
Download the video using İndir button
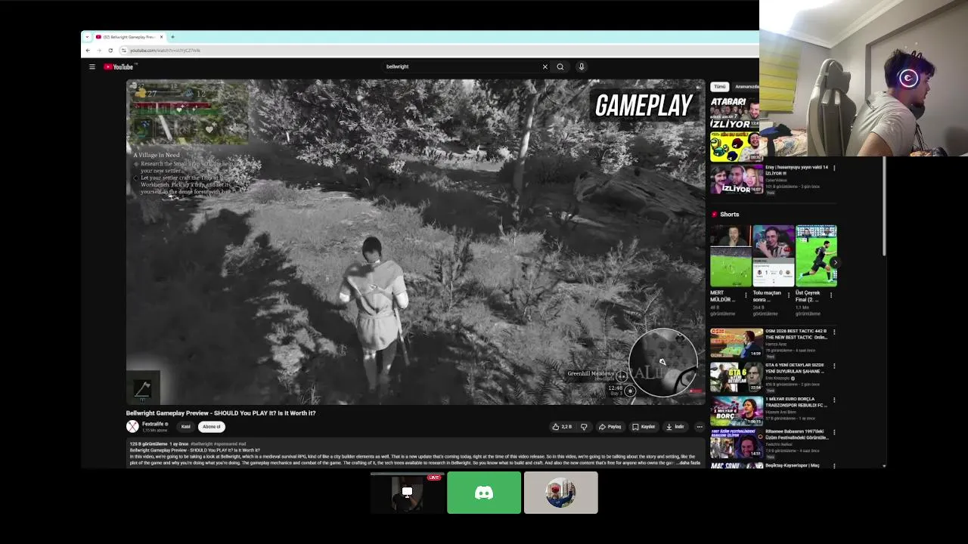[x=675, y=427]
